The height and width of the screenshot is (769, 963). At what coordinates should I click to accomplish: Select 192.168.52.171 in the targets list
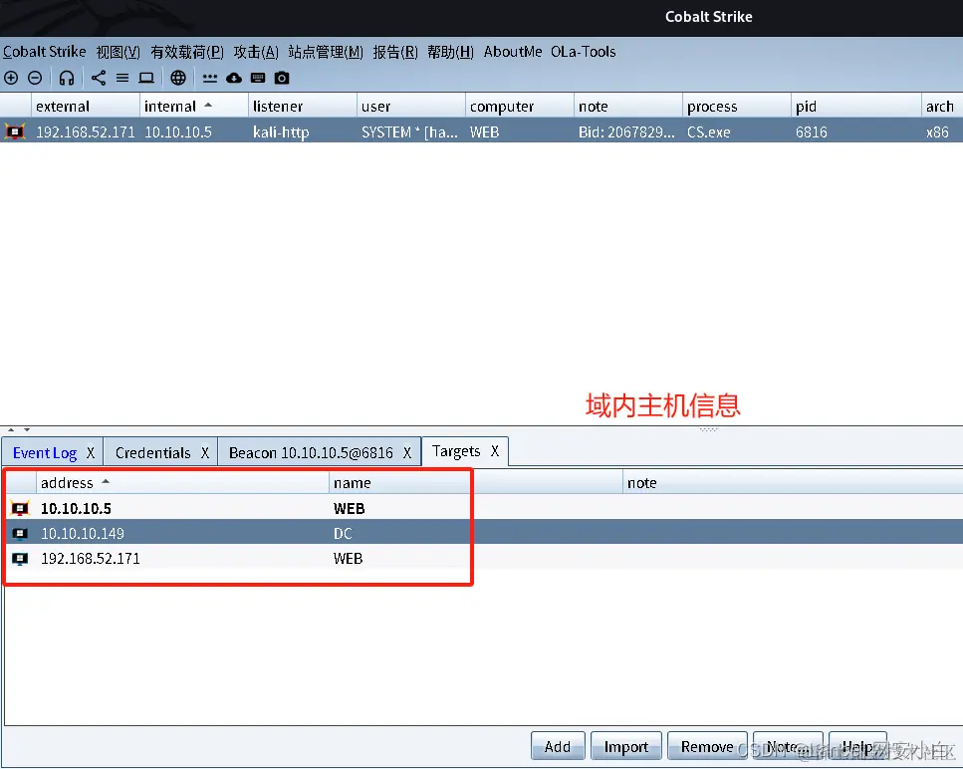pos(91,559)
